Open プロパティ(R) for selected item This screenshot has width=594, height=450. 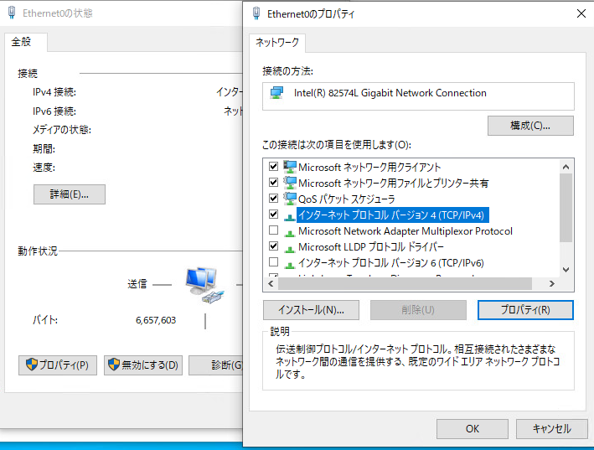click(x=525, y=310)
